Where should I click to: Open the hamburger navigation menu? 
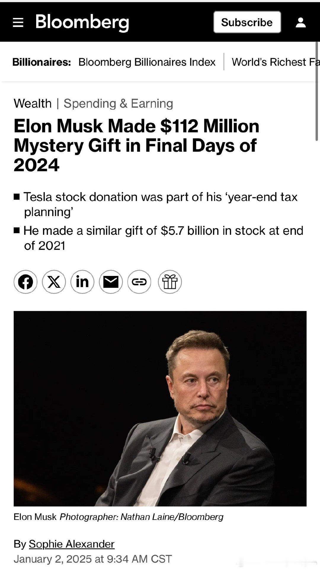tap(19, 23)
